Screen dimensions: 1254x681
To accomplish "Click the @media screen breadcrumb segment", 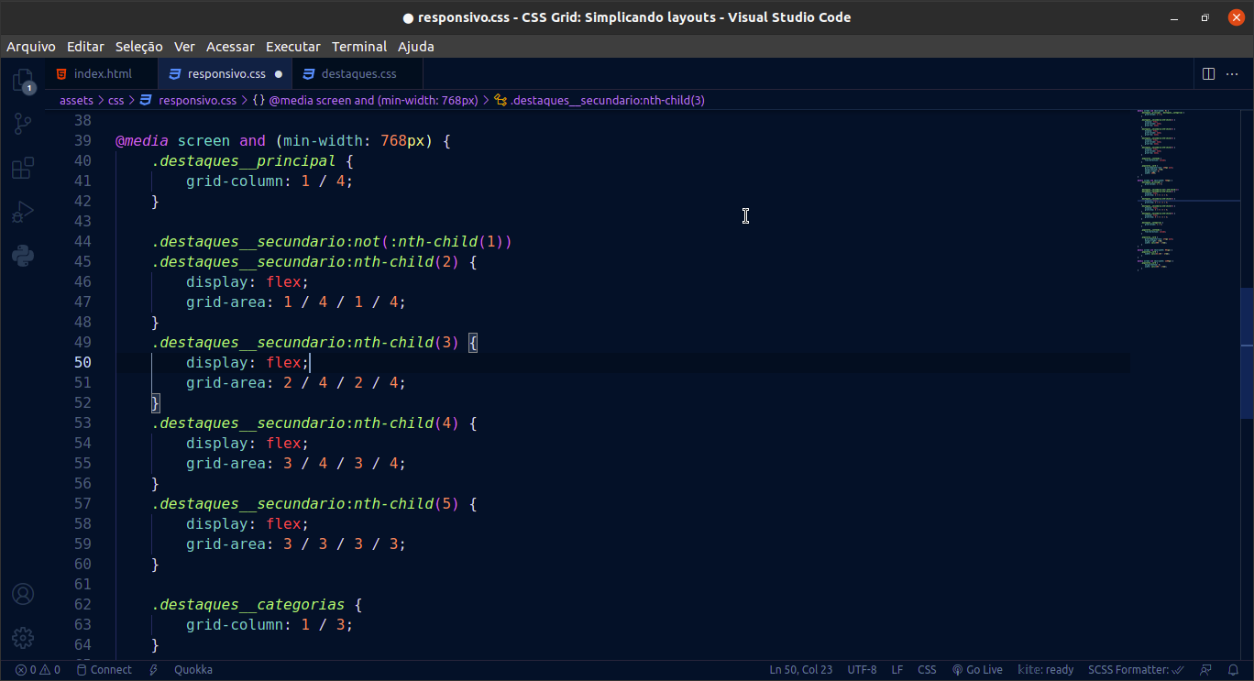I will click(373, 100).
